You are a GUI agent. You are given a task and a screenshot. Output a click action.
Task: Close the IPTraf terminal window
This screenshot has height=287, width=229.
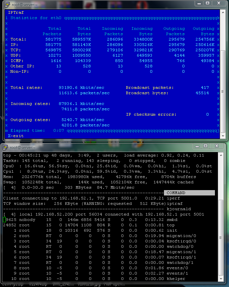tap(219, 3)
